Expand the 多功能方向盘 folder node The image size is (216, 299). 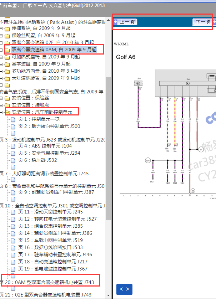(x=1, y=72)
